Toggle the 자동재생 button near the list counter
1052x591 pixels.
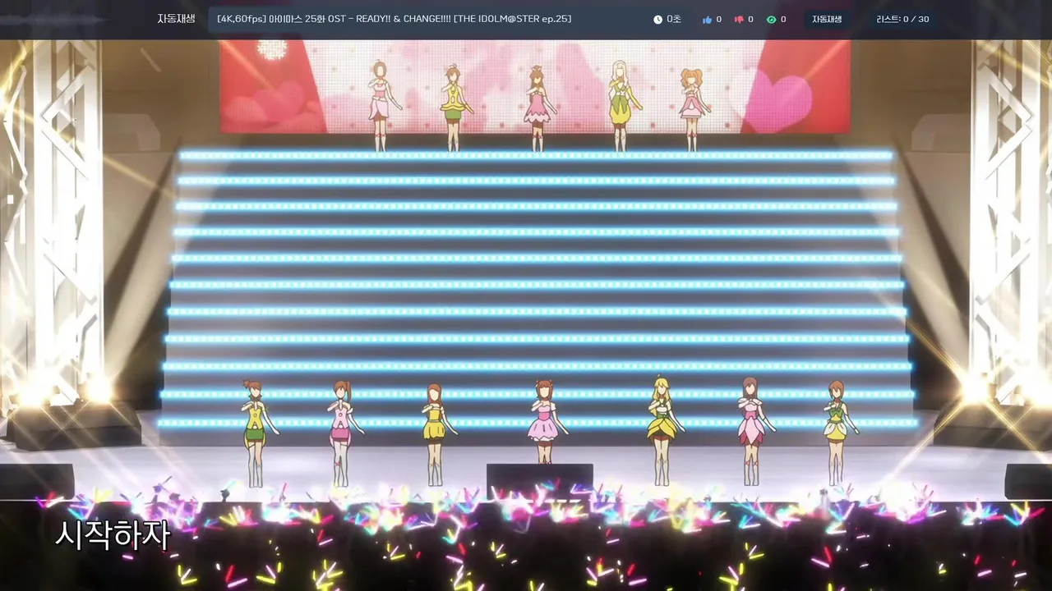pos(827,19)
